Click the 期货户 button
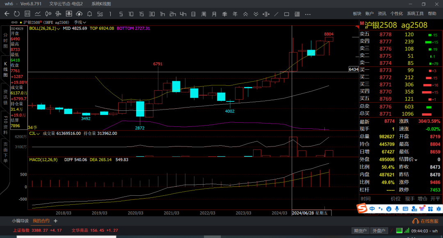Viewport: 443px width, 238px height. coord(360,231)
